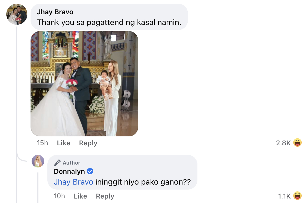Click the haha emoji beside 2.8K
This screenshot has width=308, height=203.
coord(297,143)
